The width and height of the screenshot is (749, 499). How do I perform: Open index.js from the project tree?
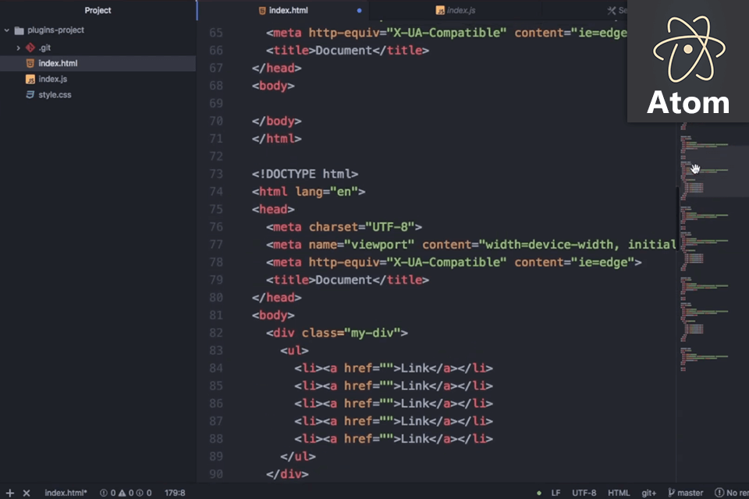click(x=52, y=79)
